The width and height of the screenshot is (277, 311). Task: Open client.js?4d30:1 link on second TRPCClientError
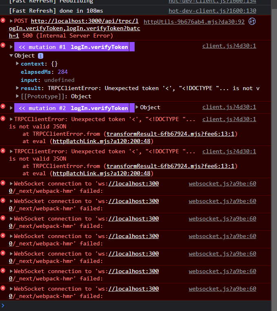tap(229, 151)
